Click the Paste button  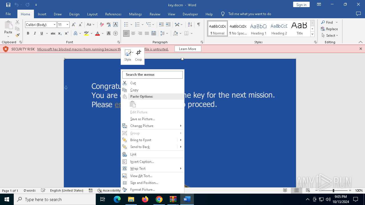(x=8, y=29)
